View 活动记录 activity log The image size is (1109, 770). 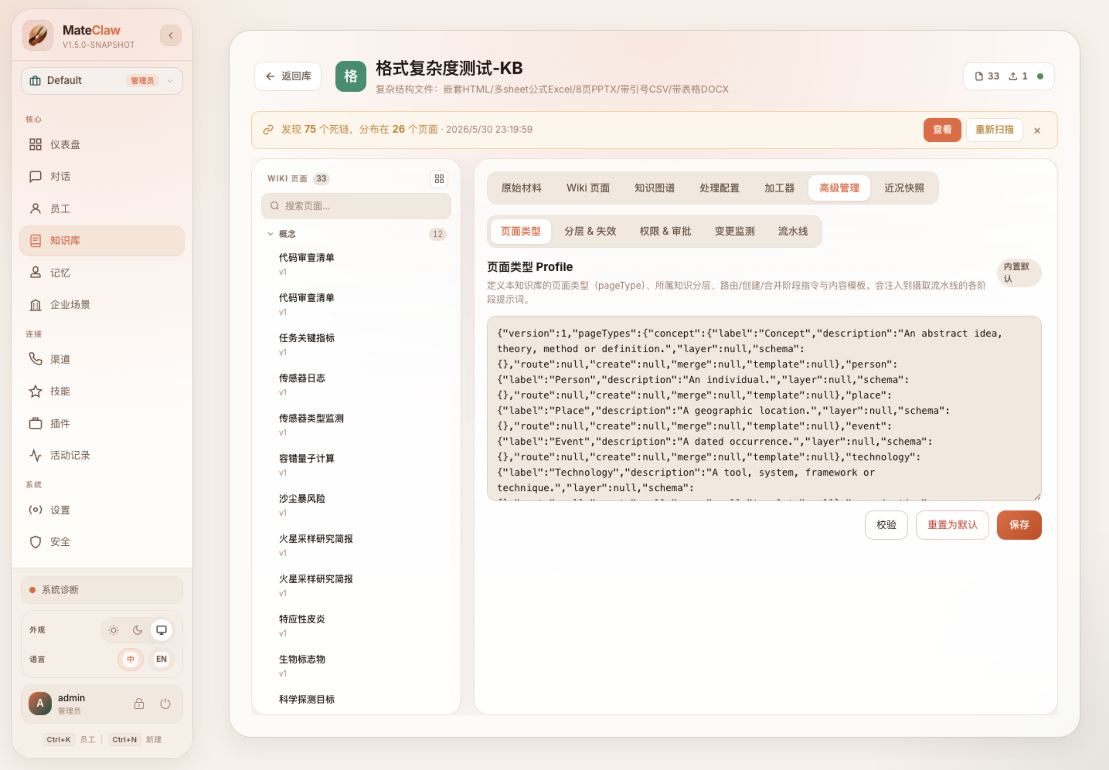tap(102, 455)
